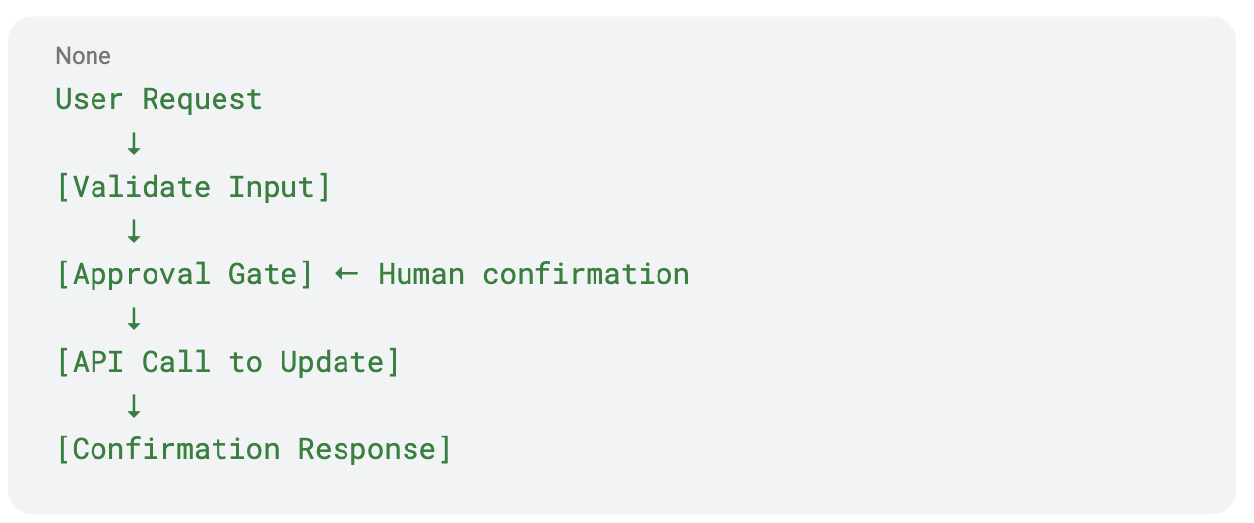Click the word "Response]" in the diagram
The width and height of the screenshot is (1254, 523).
point(375,449)
